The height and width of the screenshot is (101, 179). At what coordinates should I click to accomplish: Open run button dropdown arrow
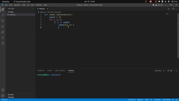point(171,9)
